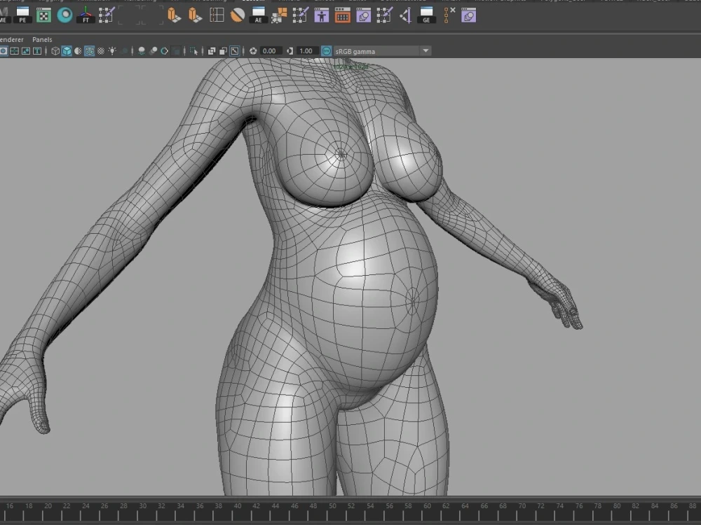701x525 pixels.
Task: Click the exposure reset icon beside 0.00
Action: pos(253,51)
